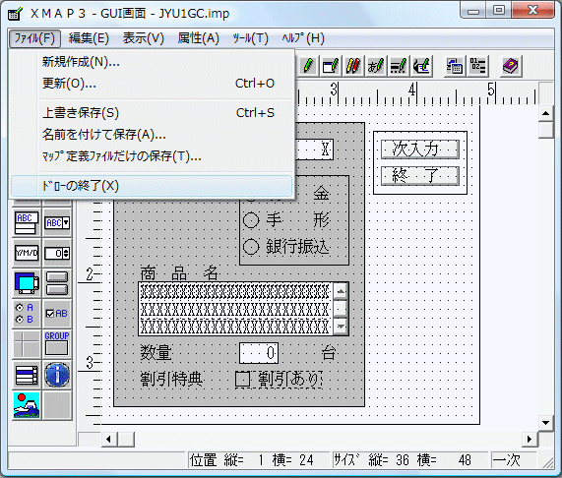Select the push buttons tool
The width and height of the screenshot is (562, 478).
pyautogui.click(x=57, y=283)
